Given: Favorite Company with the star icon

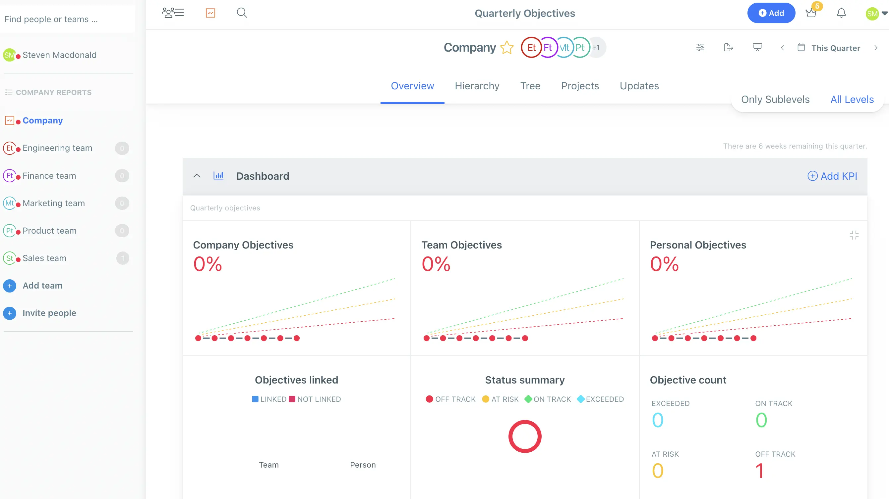Looking at the screenshot, I should pyautogui.click(x=506, y=48).
